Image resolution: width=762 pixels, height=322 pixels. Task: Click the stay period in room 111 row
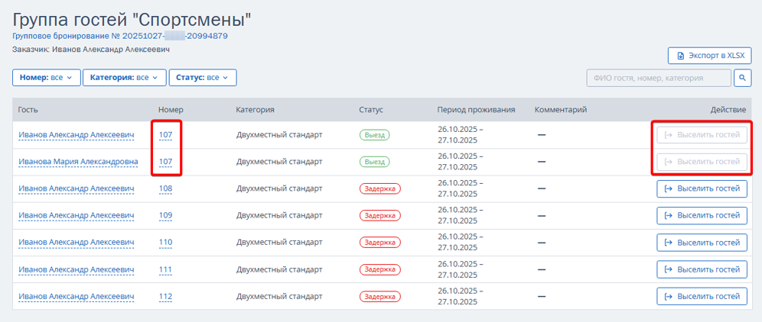(x=461, y=269)
